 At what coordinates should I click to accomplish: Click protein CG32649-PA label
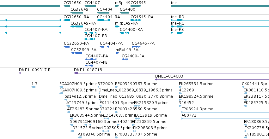84,50
